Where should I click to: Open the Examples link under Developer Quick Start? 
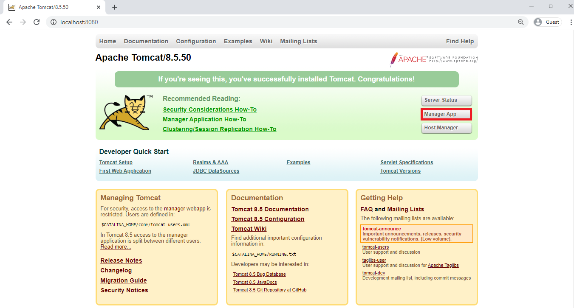(298, 162)
